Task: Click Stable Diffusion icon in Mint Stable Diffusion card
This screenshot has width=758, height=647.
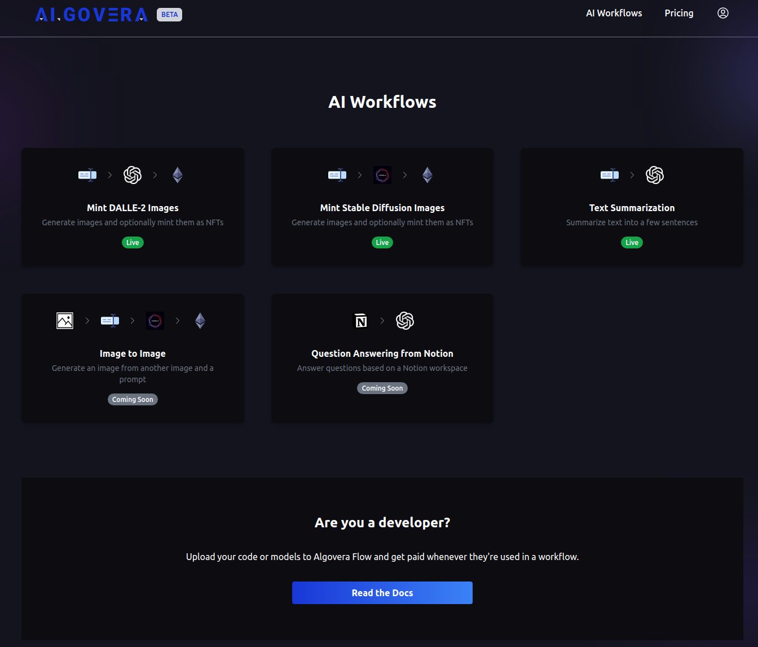Action: (x=382, y=175)
